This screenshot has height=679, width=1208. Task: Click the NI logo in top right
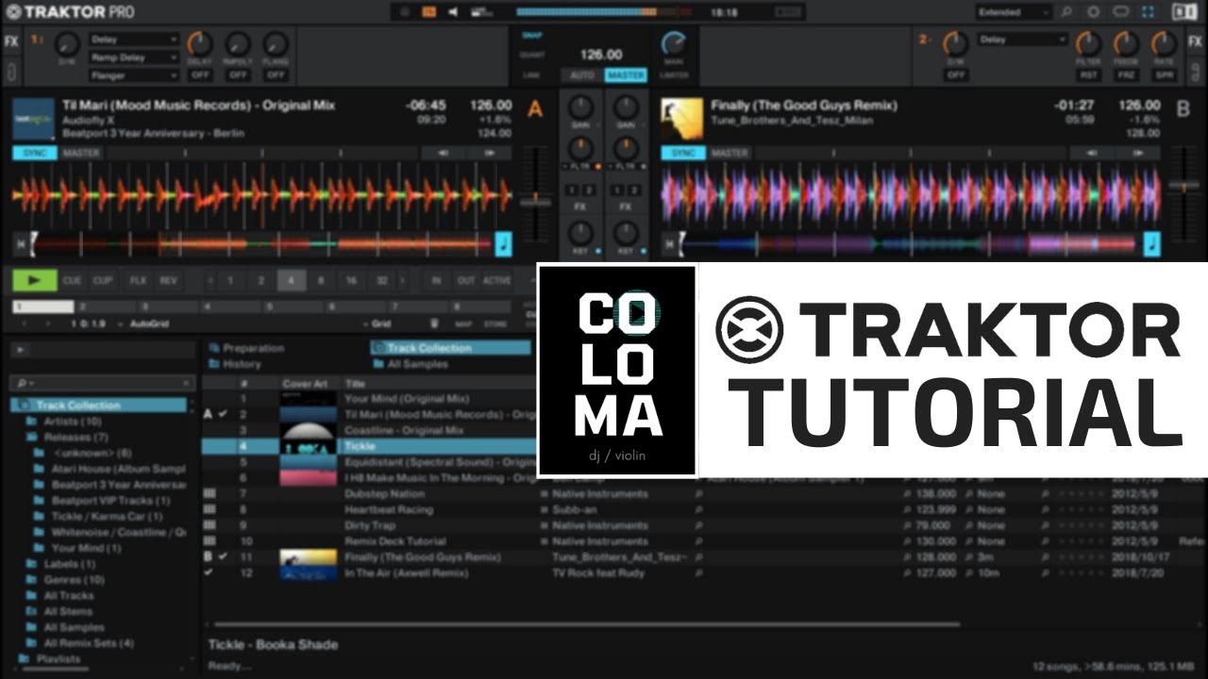click(x=1183, y=12)
